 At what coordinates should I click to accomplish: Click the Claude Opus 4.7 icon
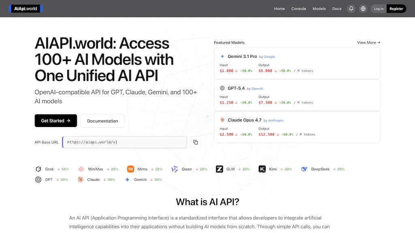tap(222, 120)
